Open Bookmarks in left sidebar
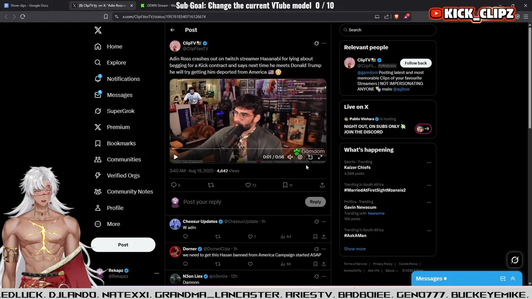This screenshot has height=299, width=532. pos(115,143)
